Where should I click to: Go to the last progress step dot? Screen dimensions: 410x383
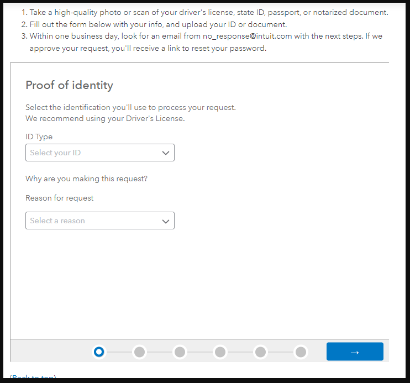(x=301, y=351)
